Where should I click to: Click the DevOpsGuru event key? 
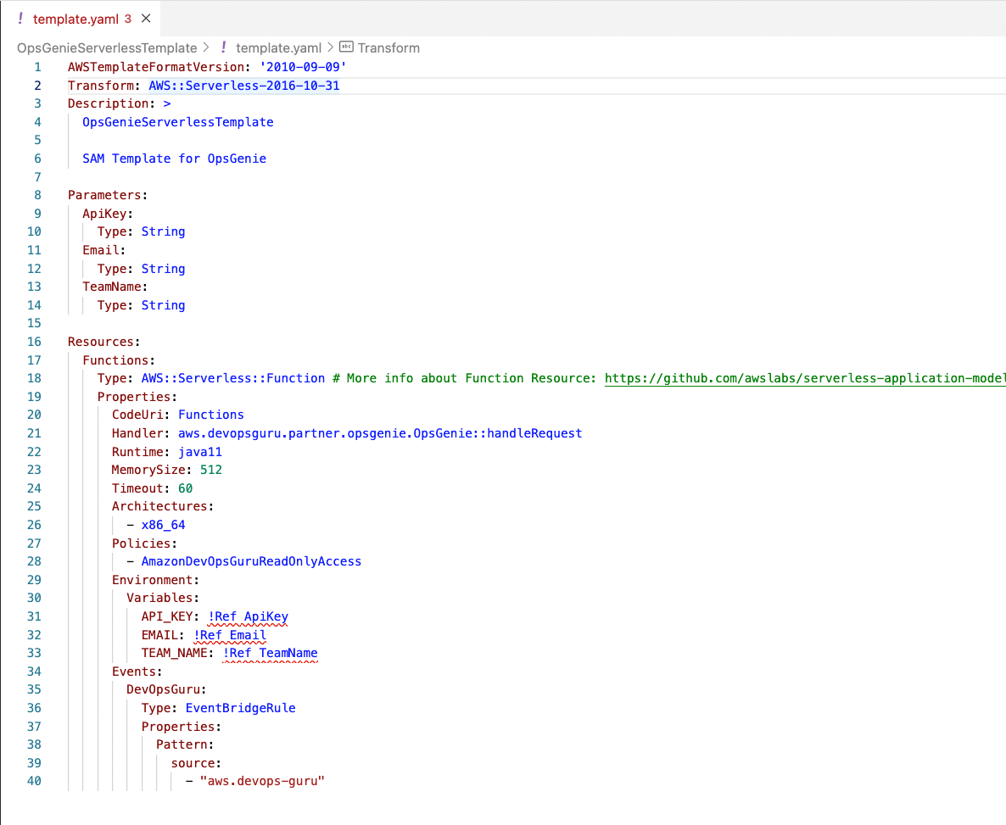163,690
